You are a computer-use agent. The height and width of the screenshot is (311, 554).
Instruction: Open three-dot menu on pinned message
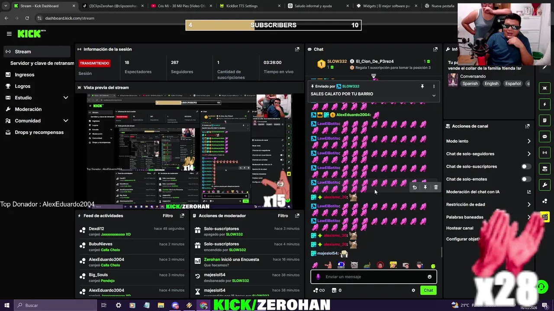434,86
